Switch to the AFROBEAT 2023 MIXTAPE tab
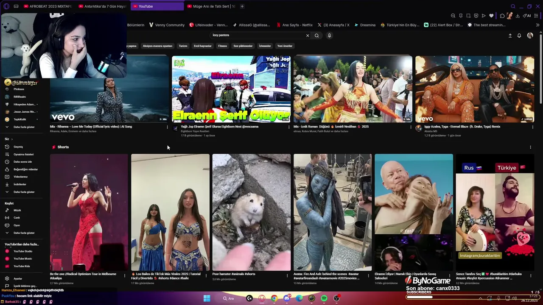Screen dimensions: 543x305 (x=48, y=6)
